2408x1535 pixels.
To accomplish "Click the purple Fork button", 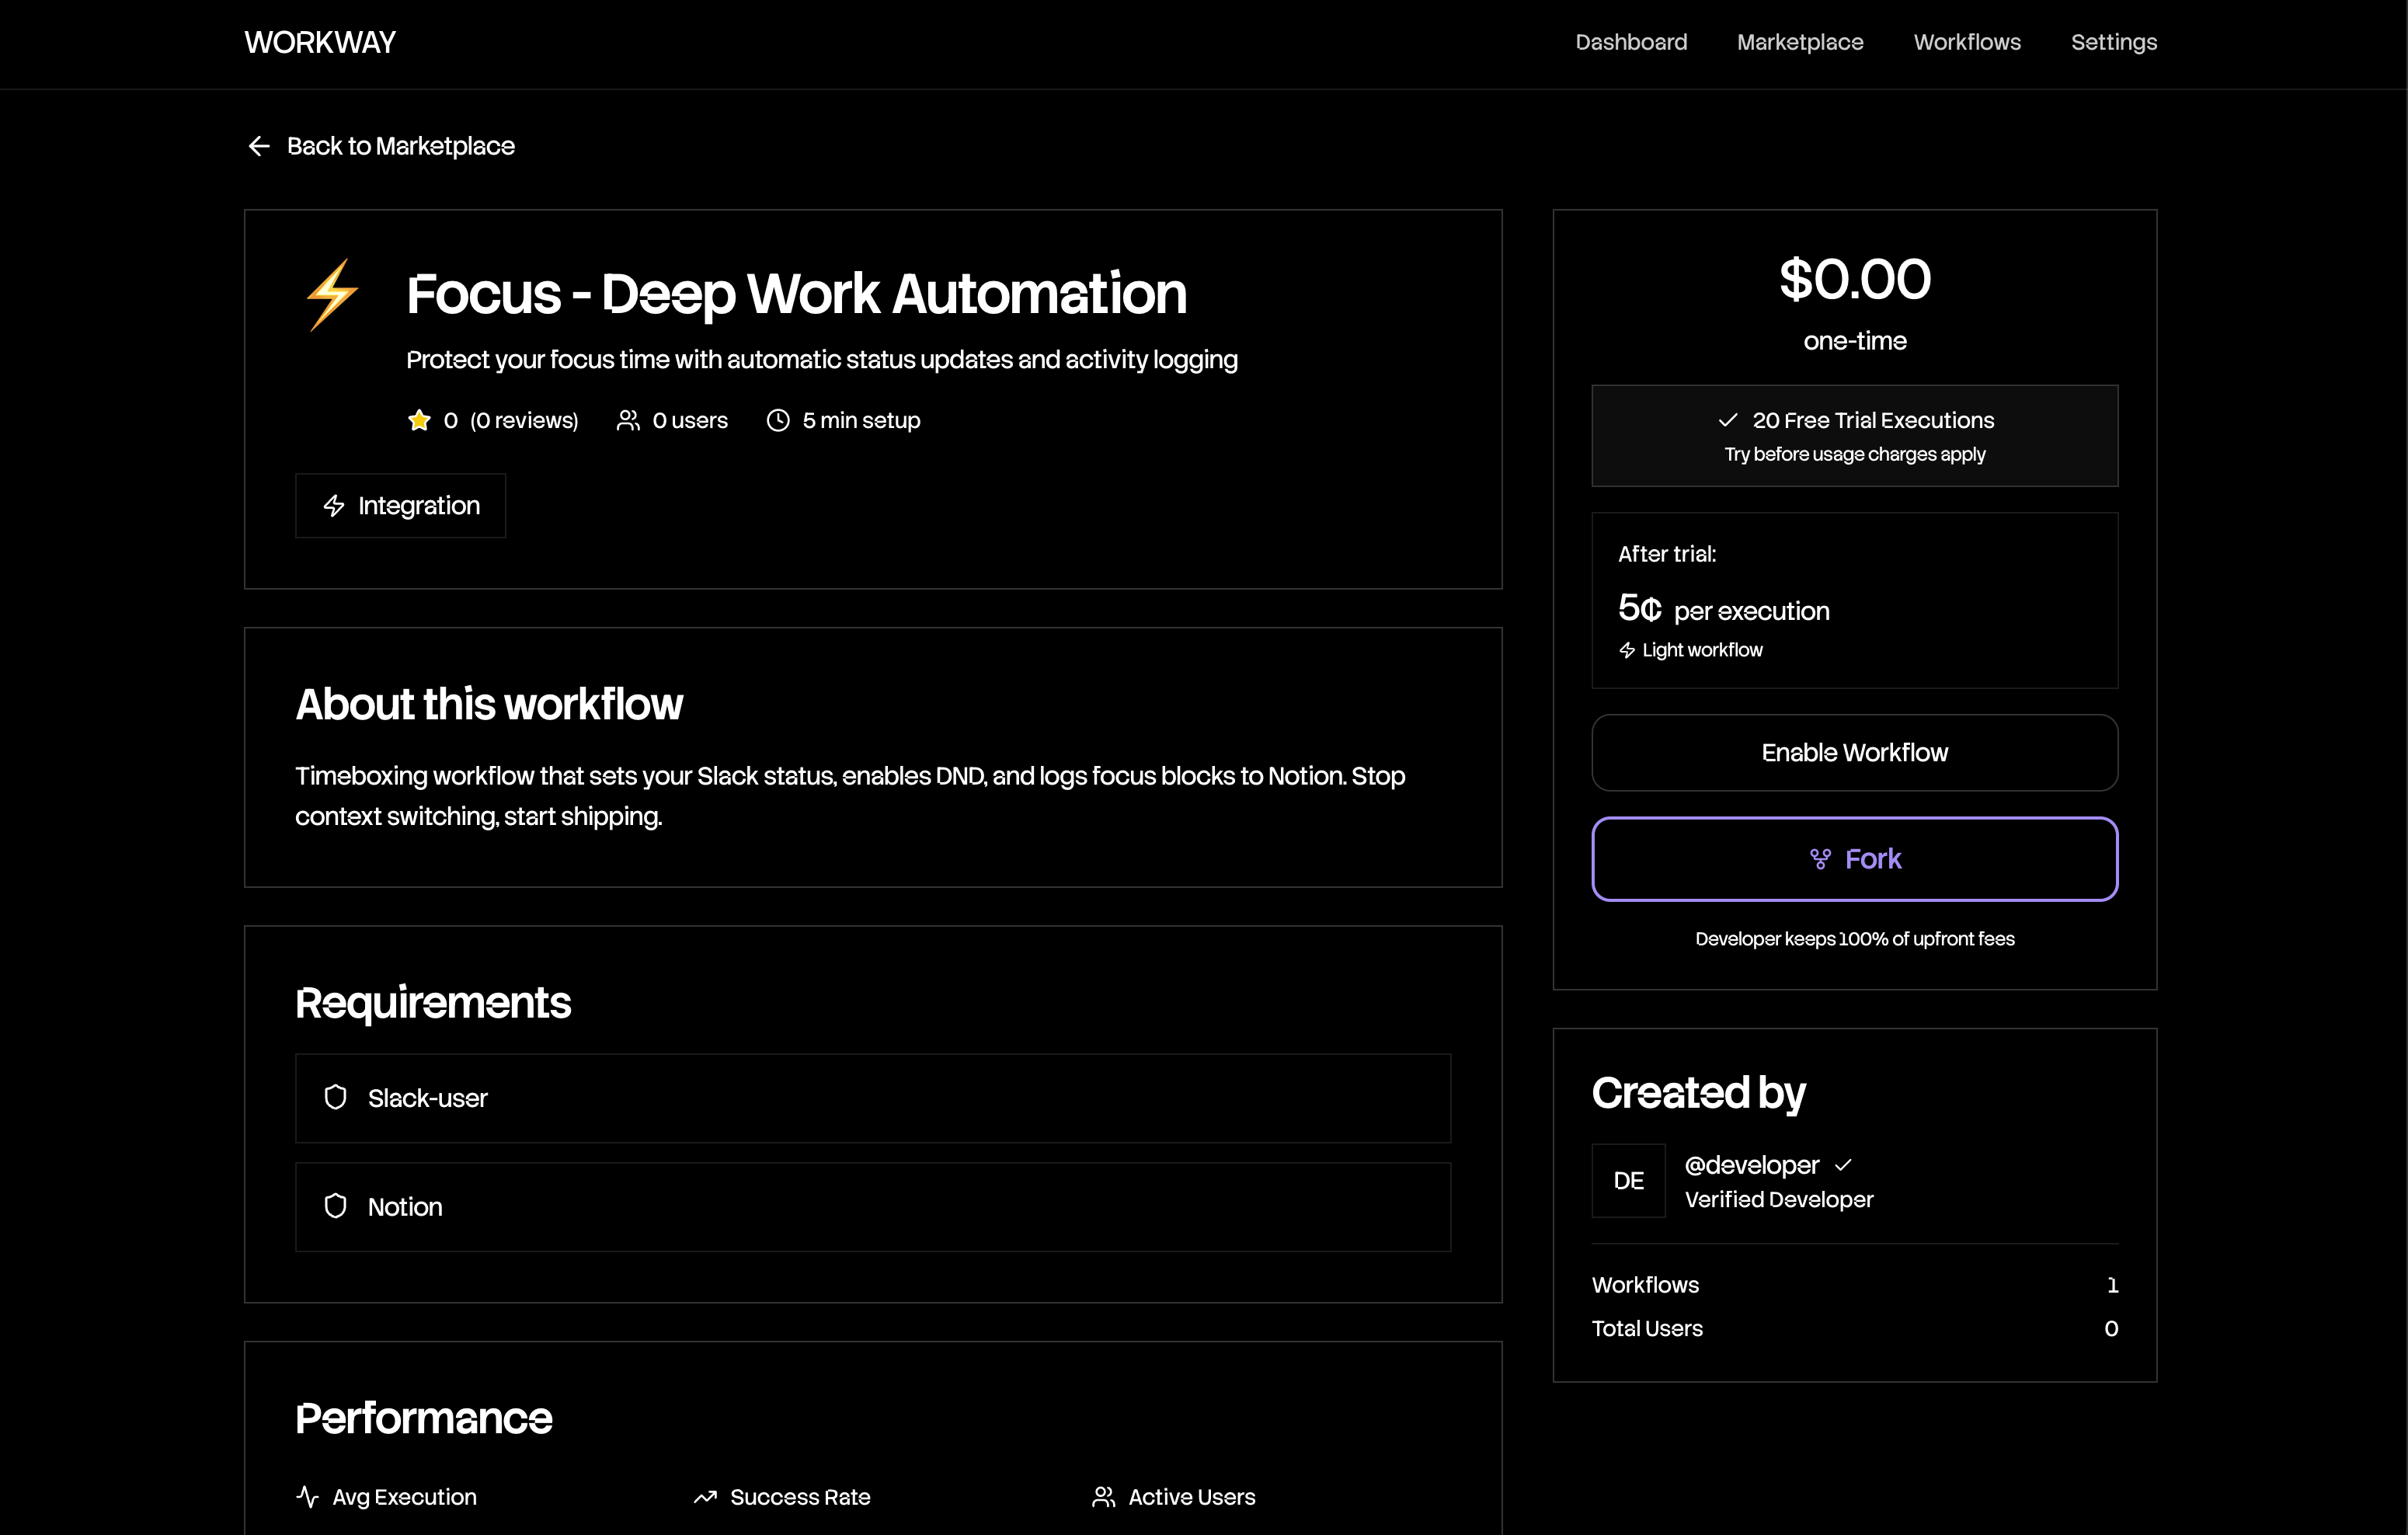I will pos(1854,859).
